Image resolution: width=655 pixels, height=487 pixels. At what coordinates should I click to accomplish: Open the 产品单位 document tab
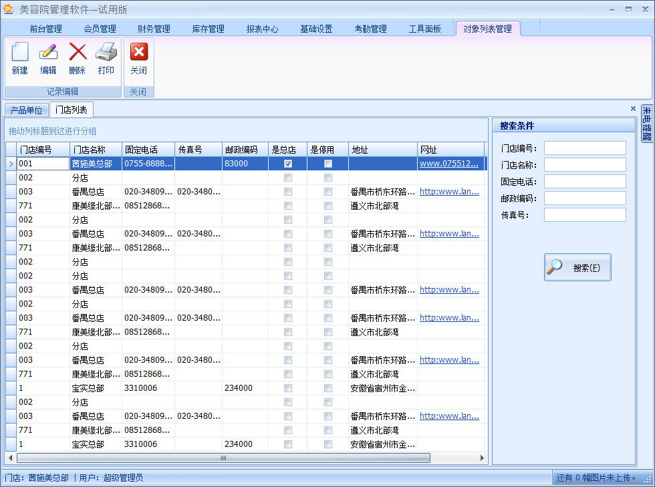coord(27,110)
